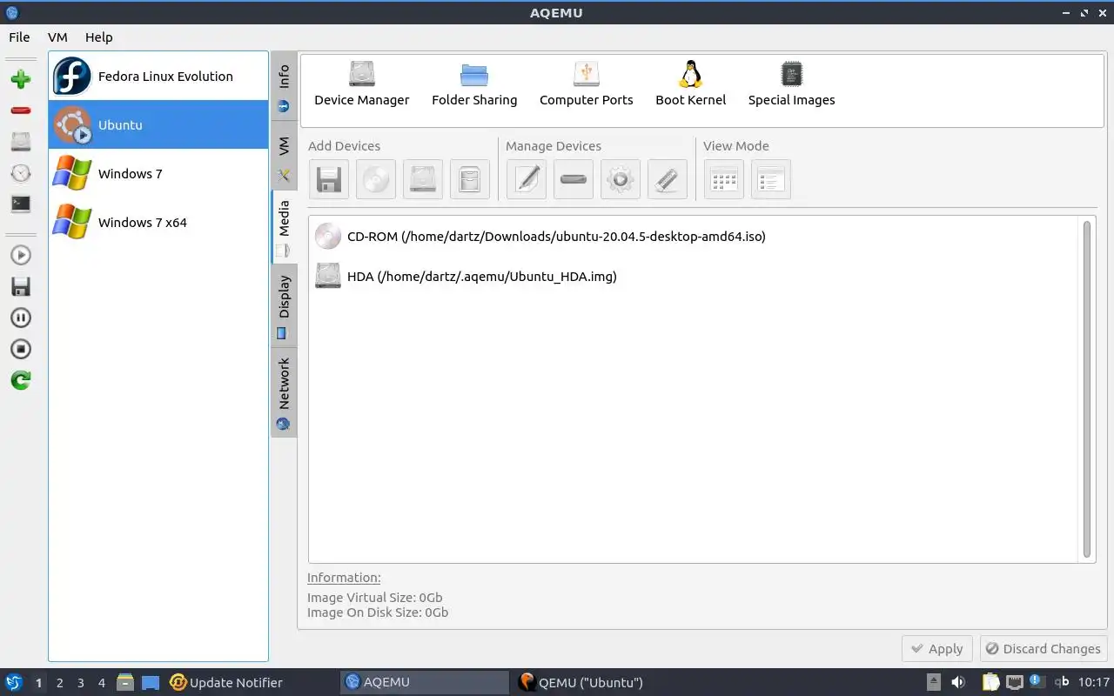Image resolution: width=1114 pixels, height=696 pixels.
Task: Open the taskbar start menu icon
Action: (x=14, y=683)
